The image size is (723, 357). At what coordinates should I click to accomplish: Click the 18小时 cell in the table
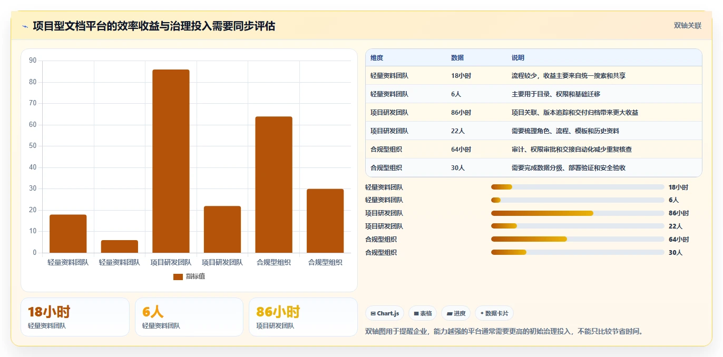(x=461, y=76)
